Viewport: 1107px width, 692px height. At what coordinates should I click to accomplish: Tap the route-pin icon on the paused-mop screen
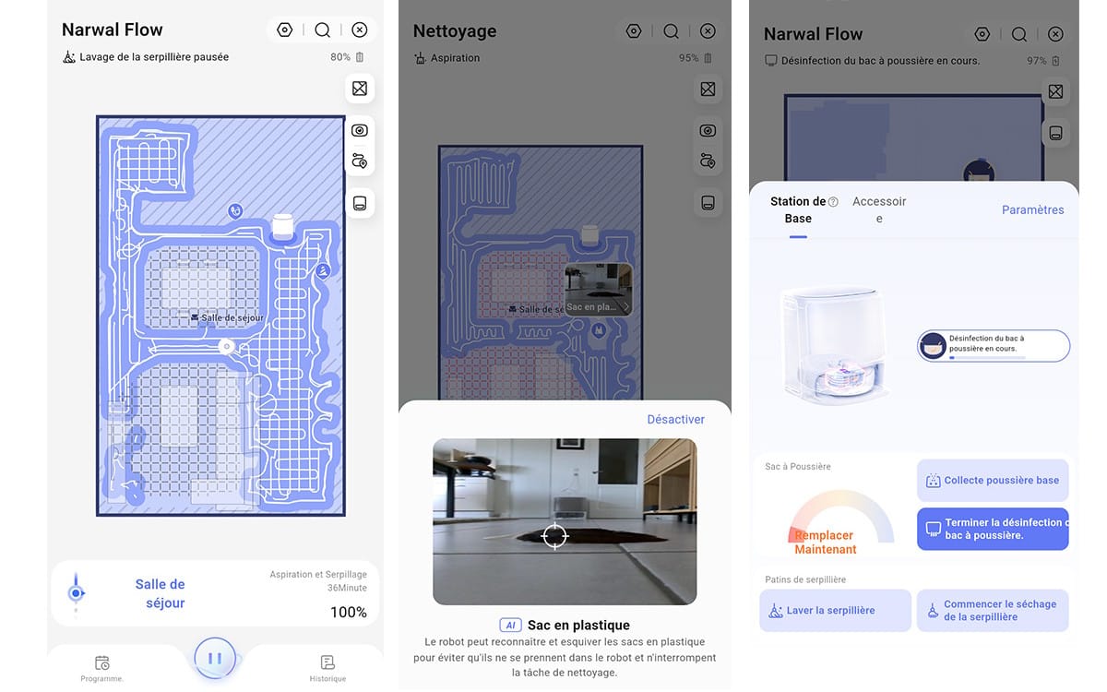[360, 161]
